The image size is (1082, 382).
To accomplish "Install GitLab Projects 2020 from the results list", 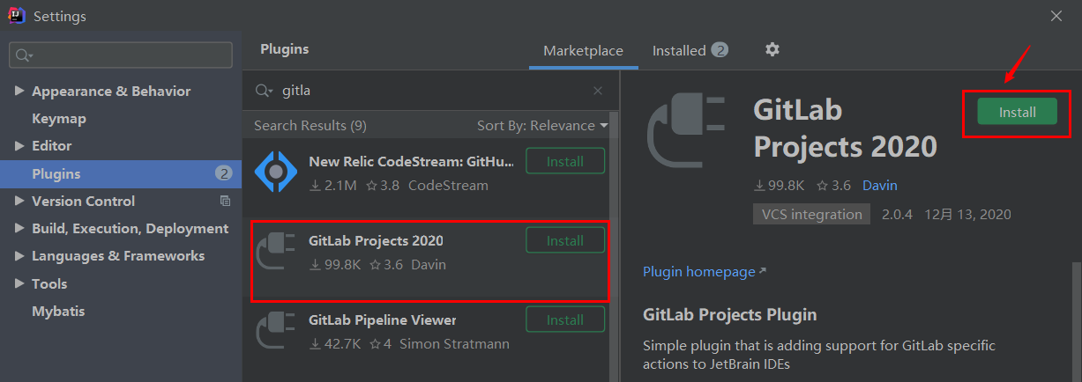I will pyautogui.click(x=565, y=240).
